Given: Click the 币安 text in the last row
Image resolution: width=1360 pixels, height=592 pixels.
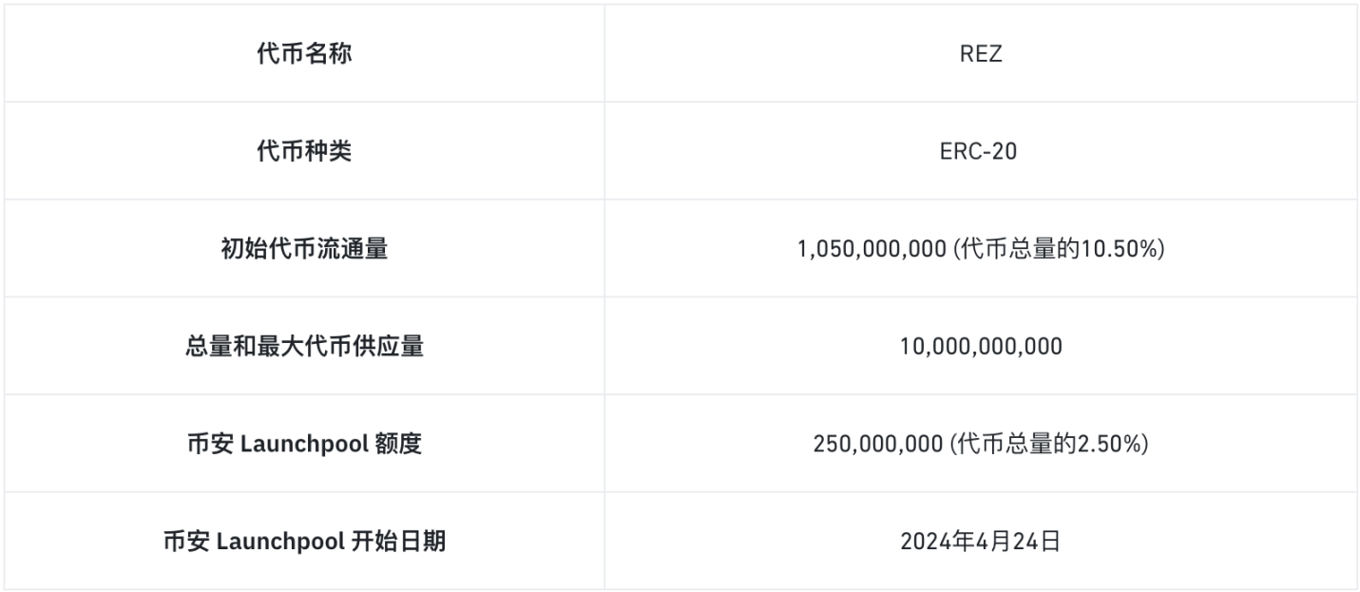Looking at the screenshot, I should pyautogui.click(x=187, y=542).
